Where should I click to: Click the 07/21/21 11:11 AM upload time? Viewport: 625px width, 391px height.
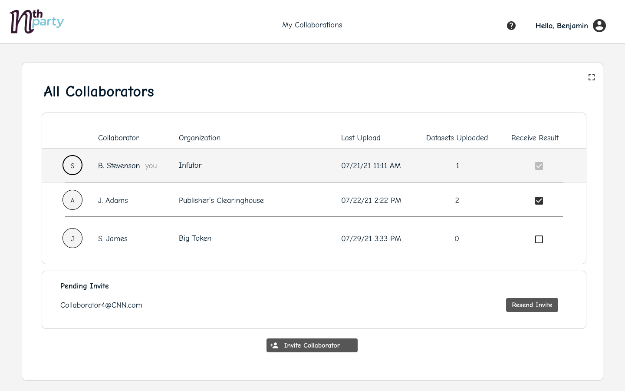tap(371, 166)
